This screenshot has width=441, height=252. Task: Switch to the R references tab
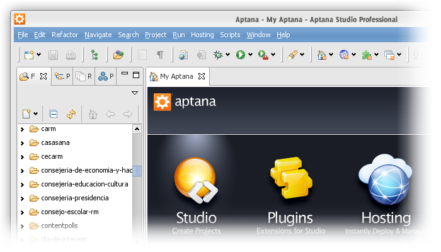point(84,76)
